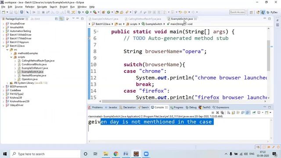Maximize the Package Explorer view
Viewport: 281px width, 158px height.
82,18
